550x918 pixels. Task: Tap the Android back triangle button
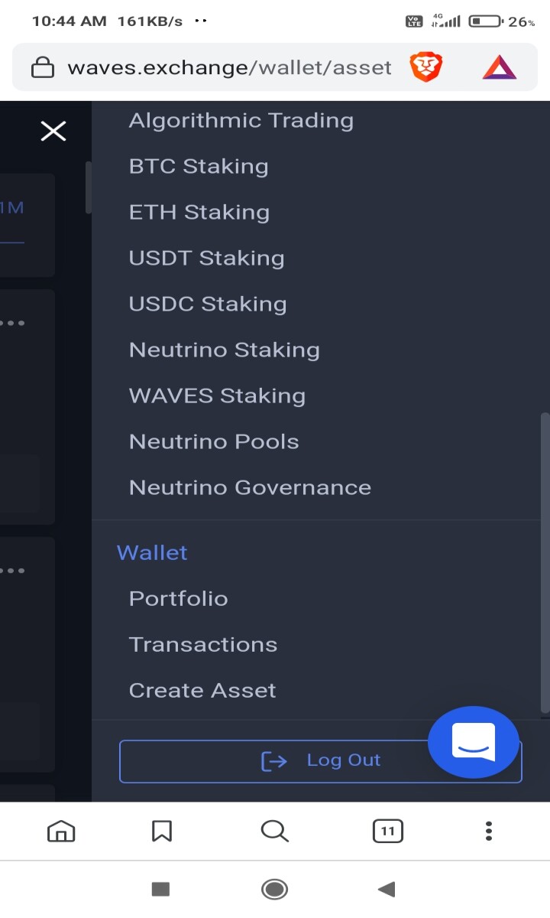387,889
